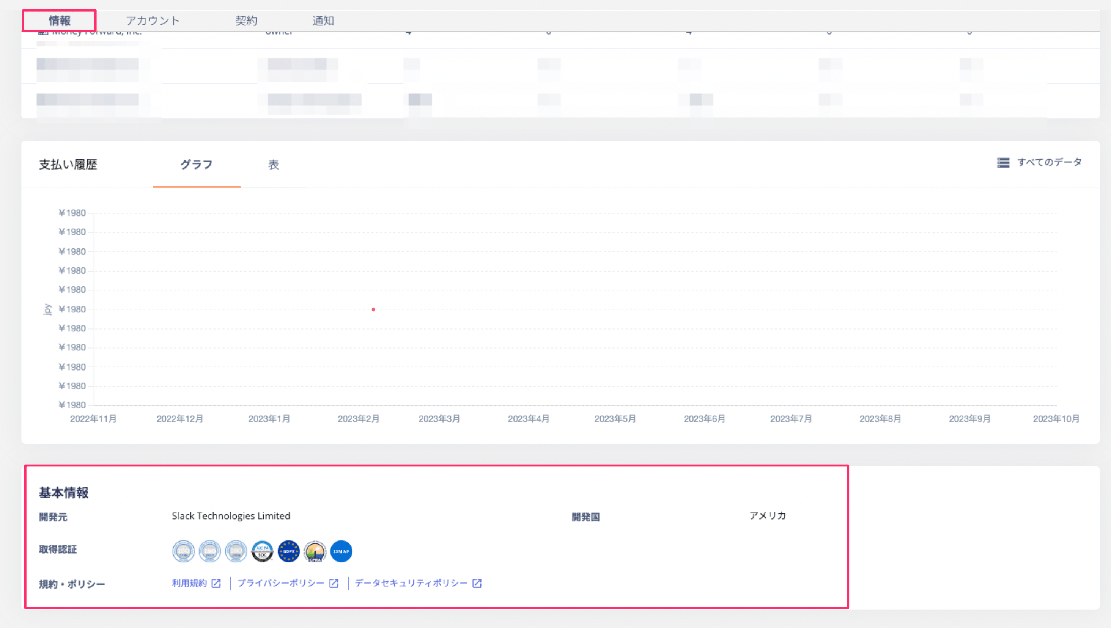Image resolution: width=1111 pixels, height=628 pixels.
Task: Click the GDPR certification badge
Action: tap(289, 551)
